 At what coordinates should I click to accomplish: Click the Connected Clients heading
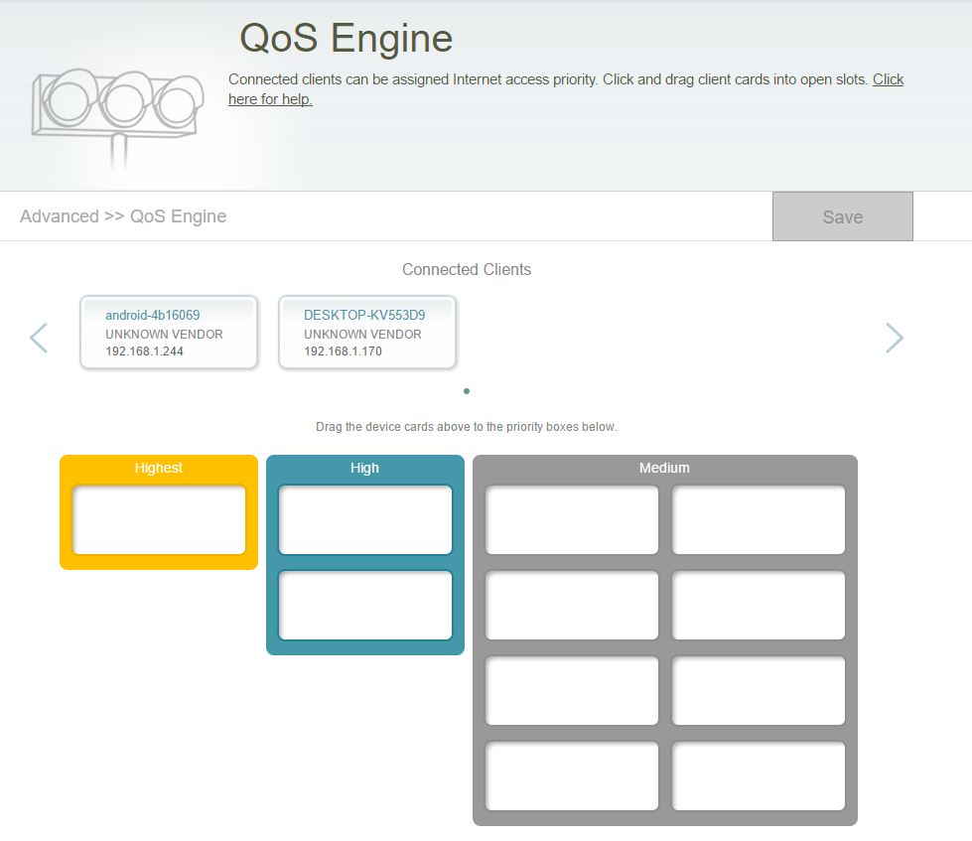[467, 270]
